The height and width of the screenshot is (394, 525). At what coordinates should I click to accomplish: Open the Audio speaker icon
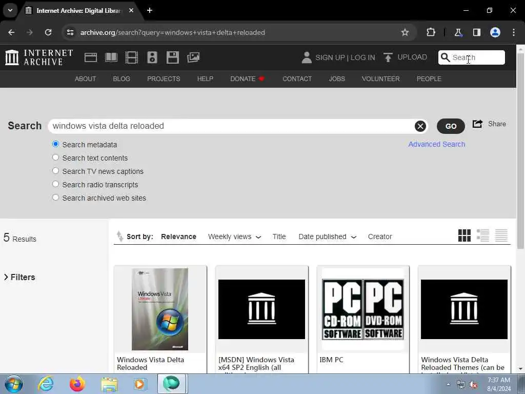coord(152,57)
